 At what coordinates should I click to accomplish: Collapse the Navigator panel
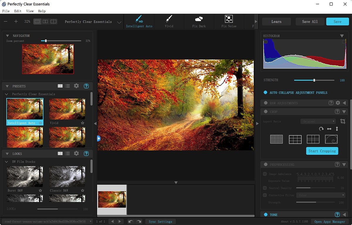[7, 36]
